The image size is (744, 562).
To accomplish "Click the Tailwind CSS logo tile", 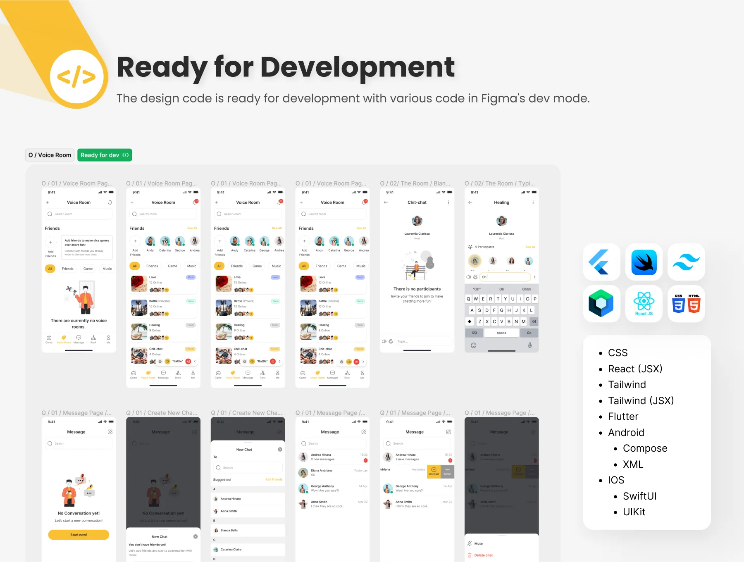I will pyautogui.click(x=687, y=262).
